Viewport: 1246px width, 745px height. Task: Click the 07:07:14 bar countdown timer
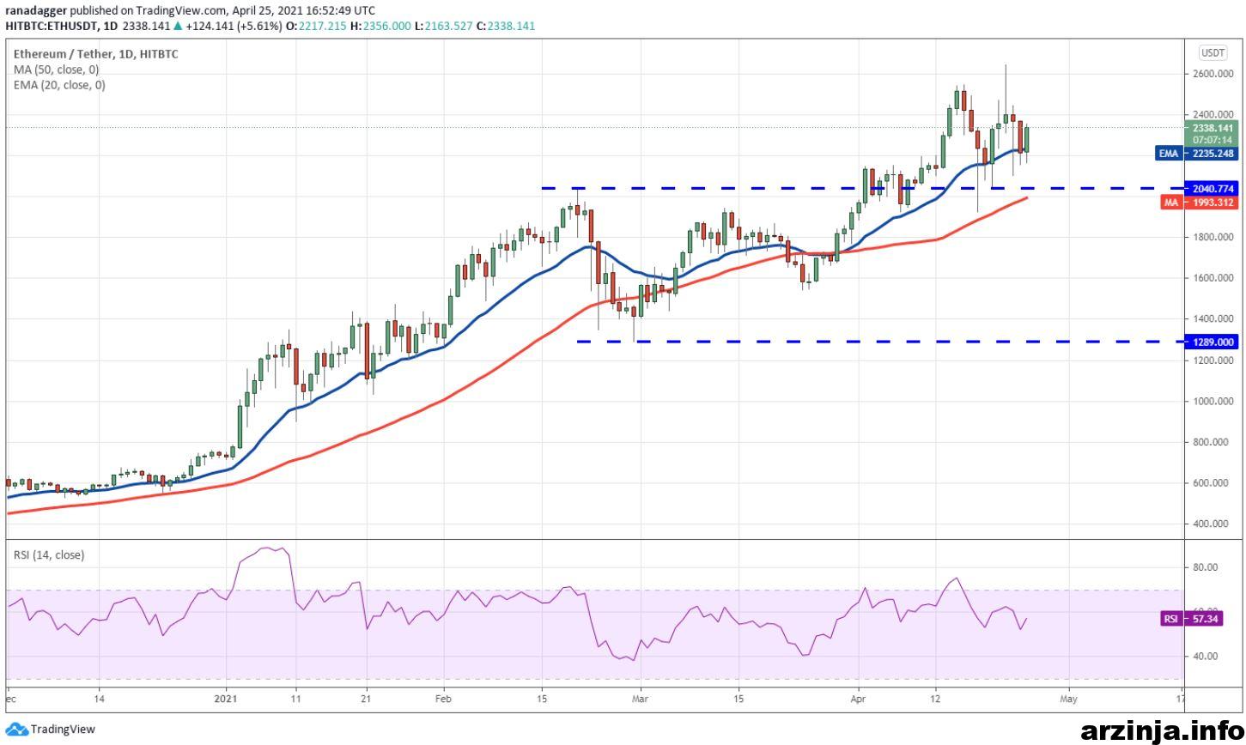(1213, 139)
